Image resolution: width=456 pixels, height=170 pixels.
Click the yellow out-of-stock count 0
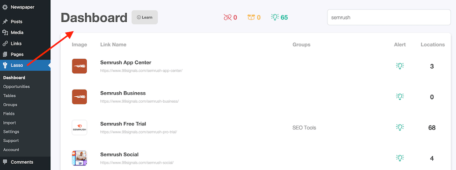pyautogui.click(x=259, y=18)
